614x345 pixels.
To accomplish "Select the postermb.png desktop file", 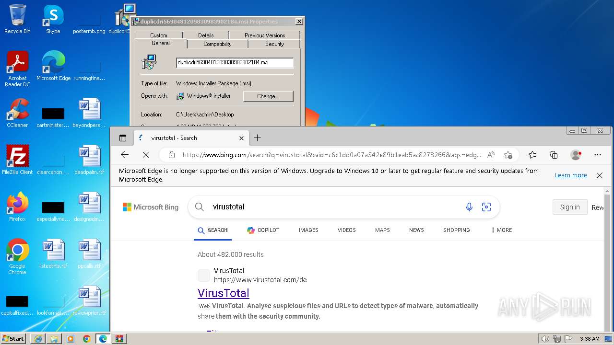I will 89,23.
